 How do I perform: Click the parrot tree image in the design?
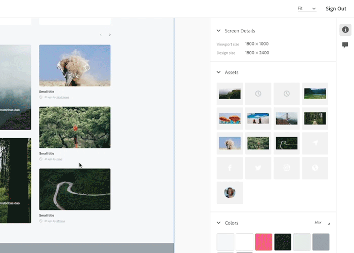coord(75,128)
